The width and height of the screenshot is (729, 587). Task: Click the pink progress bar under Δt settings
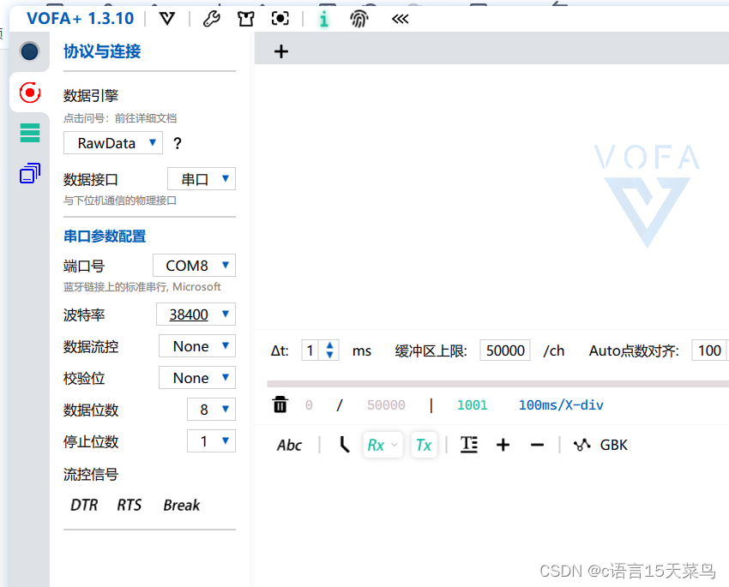(498, 384)
